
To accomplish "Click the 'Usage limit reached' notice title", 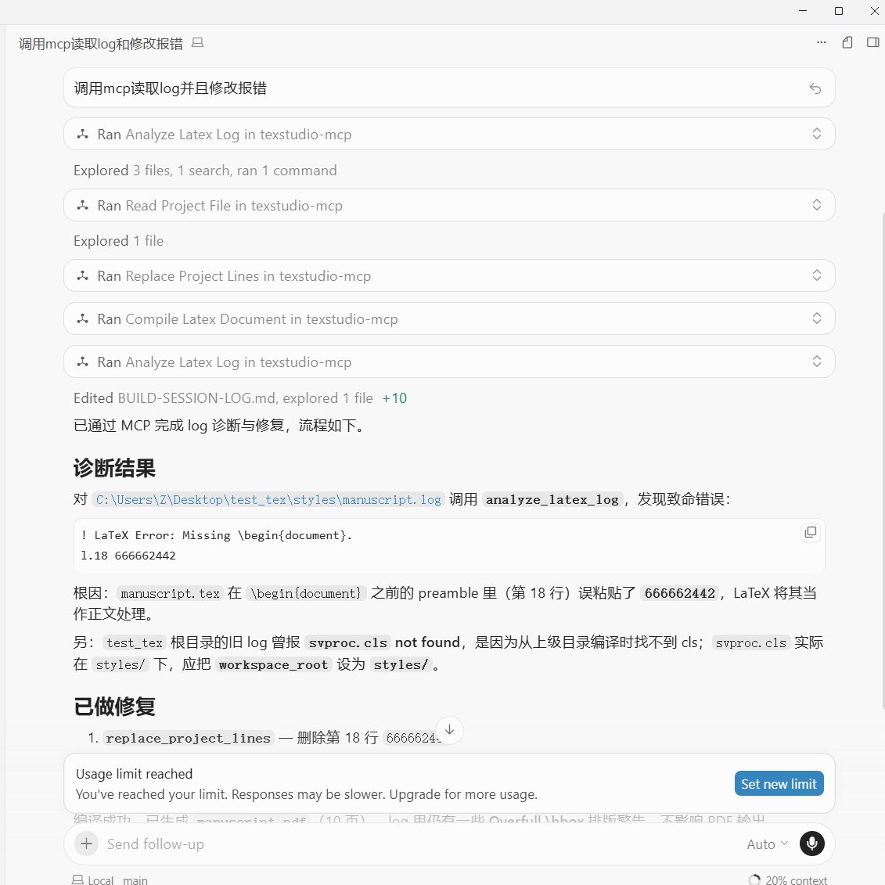I will [135, 774].
